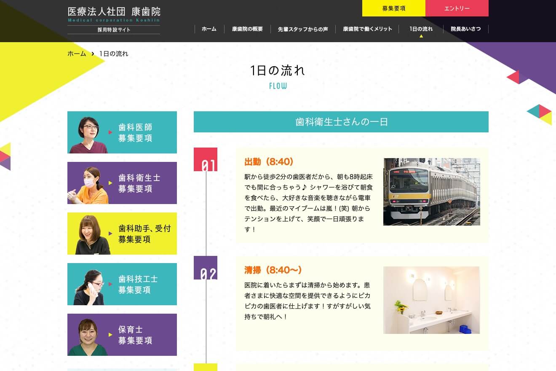Click the 医療法人社団 康歯院 site logo

114,14
